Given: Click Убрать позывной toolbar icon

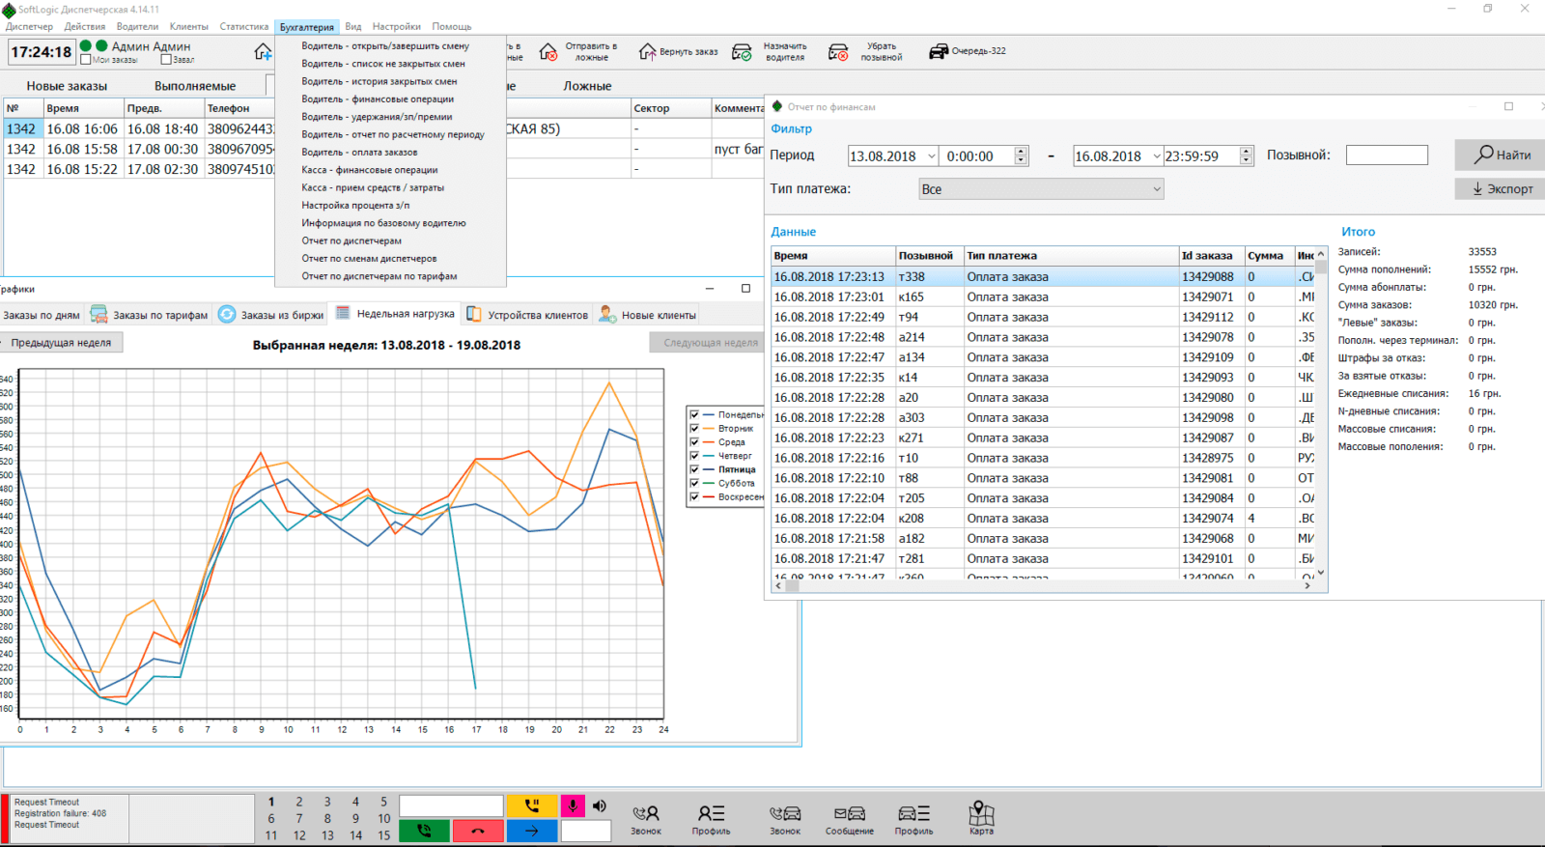Looking at the screenshot, I should (x=838, y=52).
